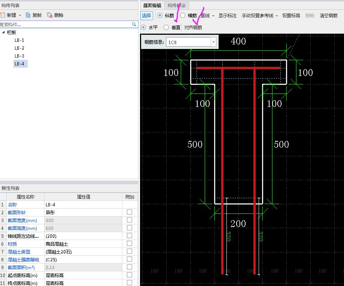Click the New component icon
This screenshot has height=286, width=344.
[x=3, y=15]
